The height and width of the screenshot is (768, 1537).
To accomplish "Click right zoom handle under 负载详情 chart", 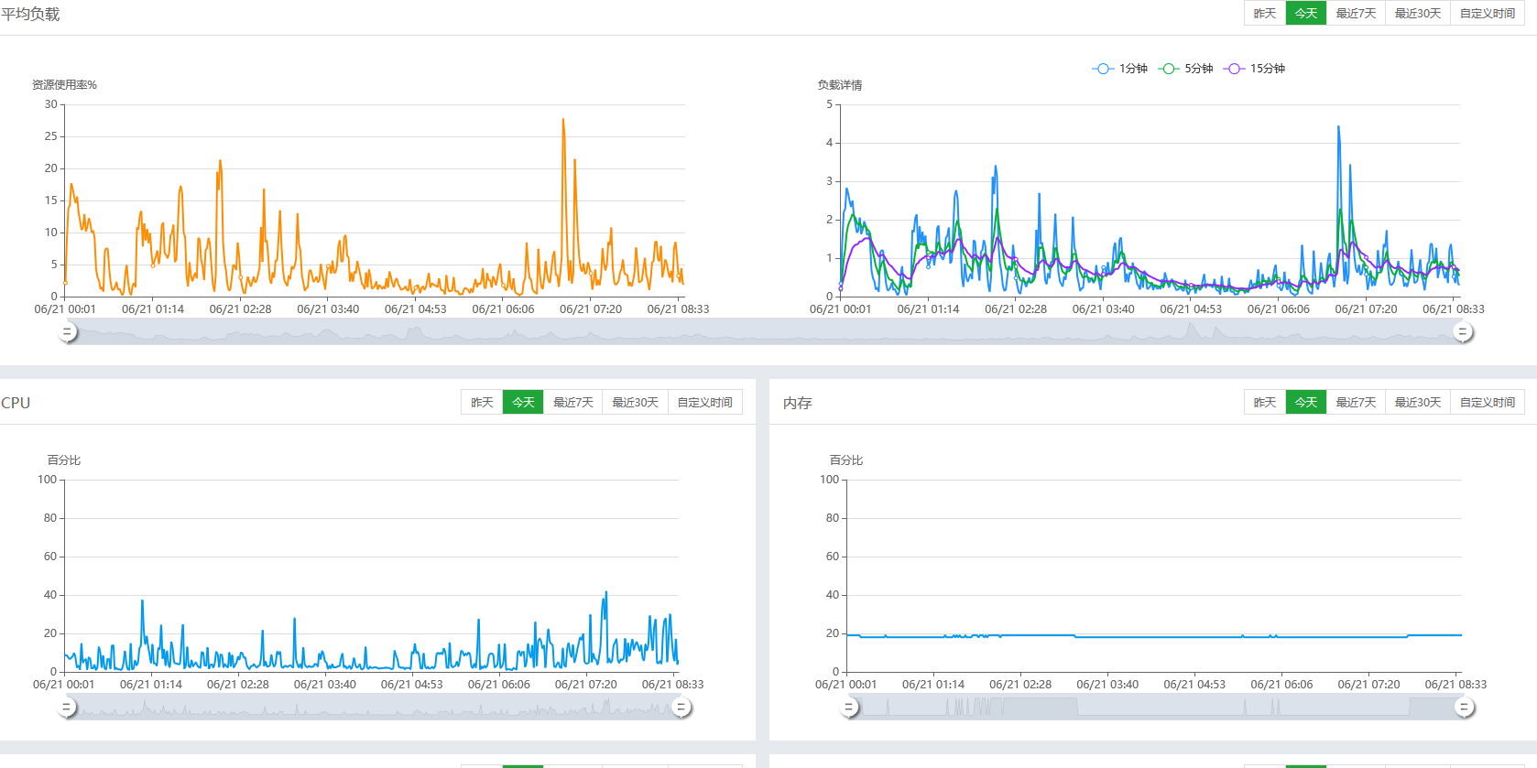I will pos(1463,332).
